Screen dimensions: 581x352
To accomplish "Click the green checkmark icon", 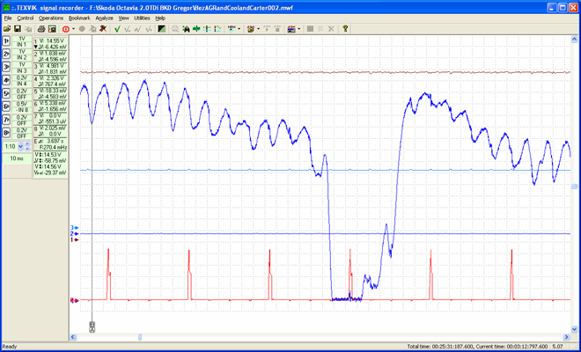I will [117, 29].
